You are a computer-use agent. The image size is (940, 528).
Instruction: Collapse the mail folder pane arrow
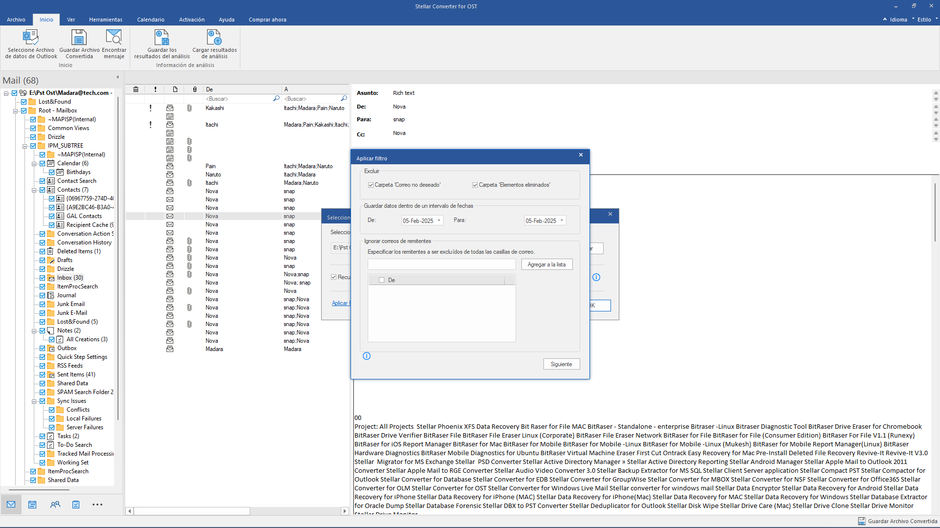(x=117, y=77)
